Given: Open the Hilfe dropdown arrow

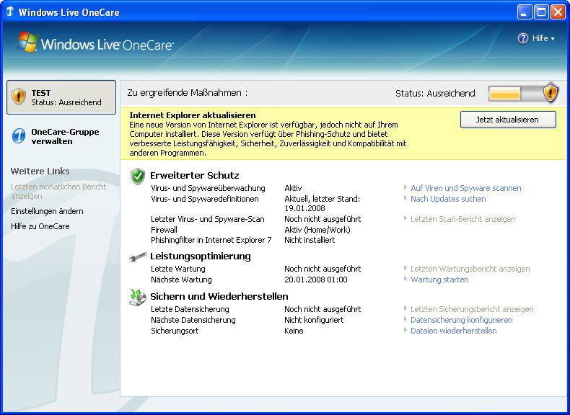Looking at the screenshot, I should (x=553, y=39).
